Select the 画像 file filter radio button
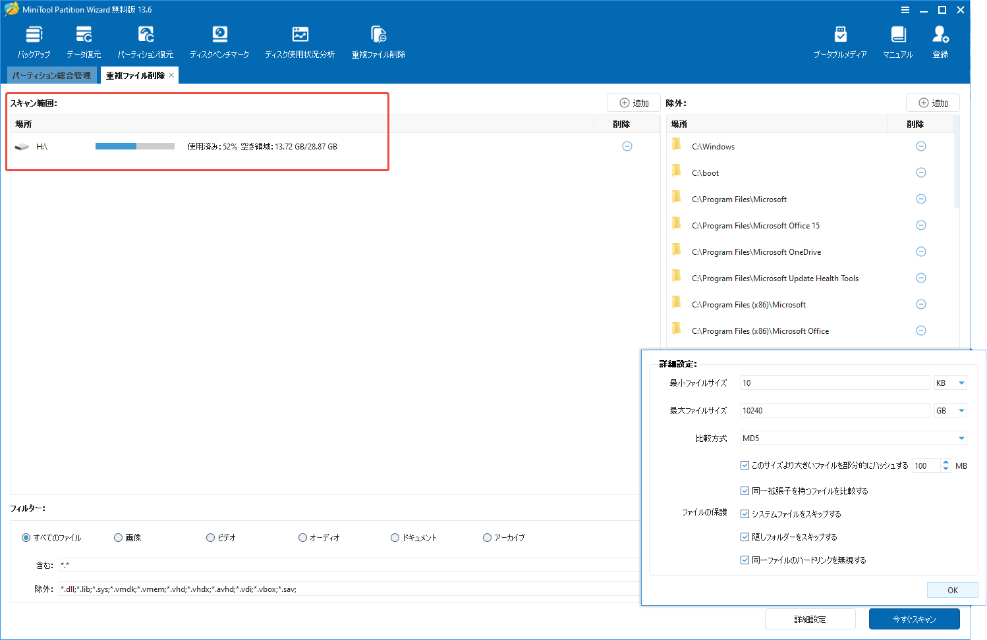The height and width of the screenshot is (640, 987). click(117, 537)
